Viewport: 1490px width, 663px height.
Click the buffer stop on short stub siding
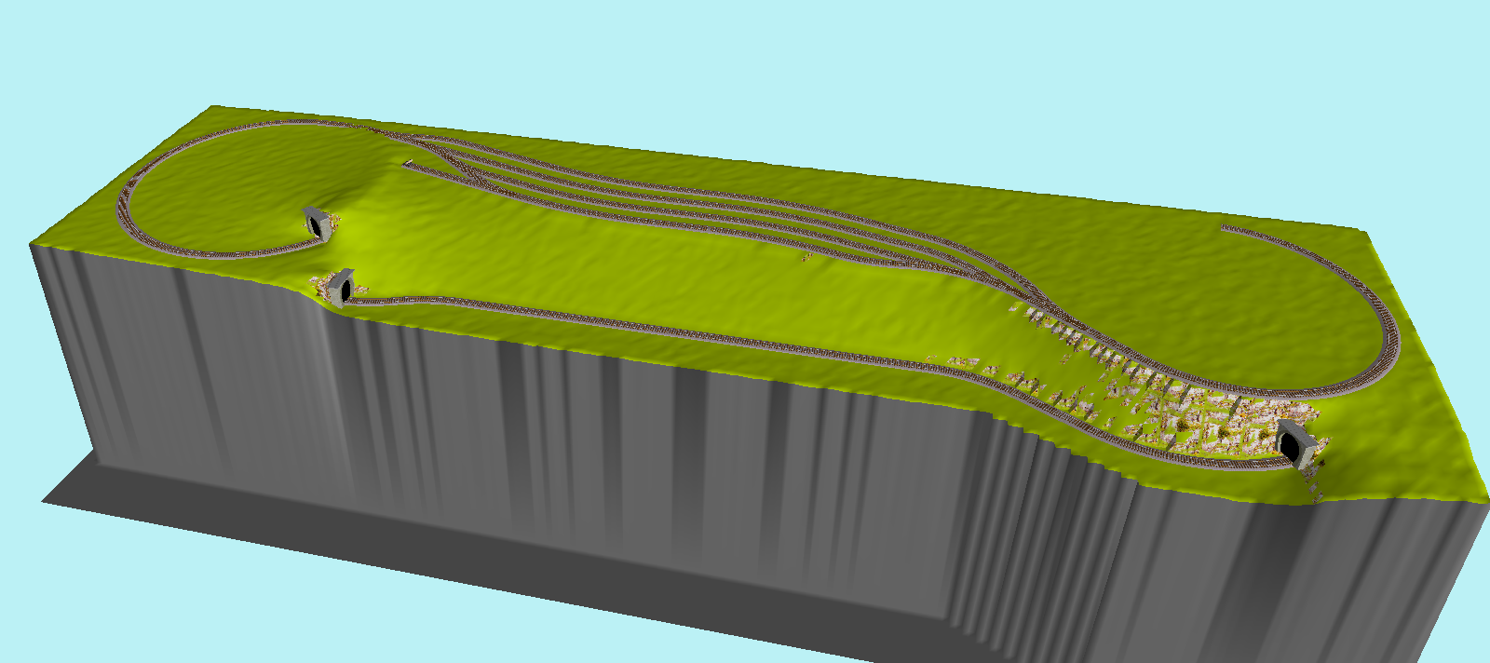pos(408,164)
